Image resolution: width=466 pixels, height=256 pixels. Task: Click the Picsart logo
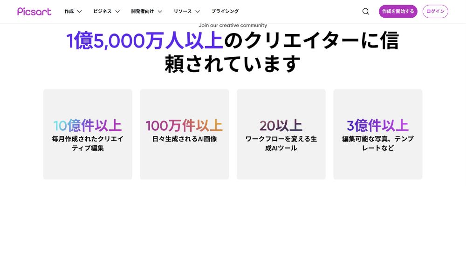pos(34,12)
